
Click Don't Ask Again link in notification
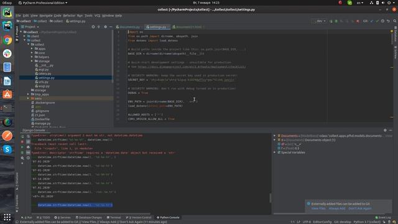(x=360, y=208)
